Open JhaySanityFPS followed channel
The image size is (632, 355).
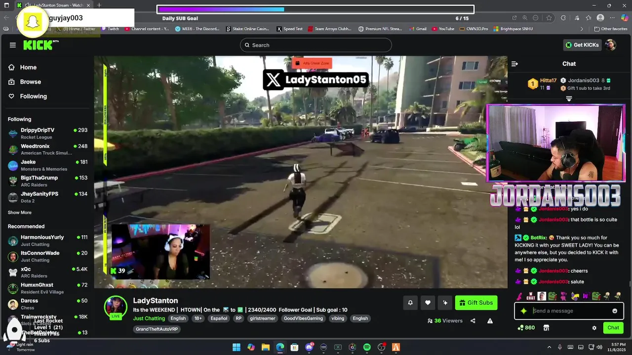(x=47, y=197)
